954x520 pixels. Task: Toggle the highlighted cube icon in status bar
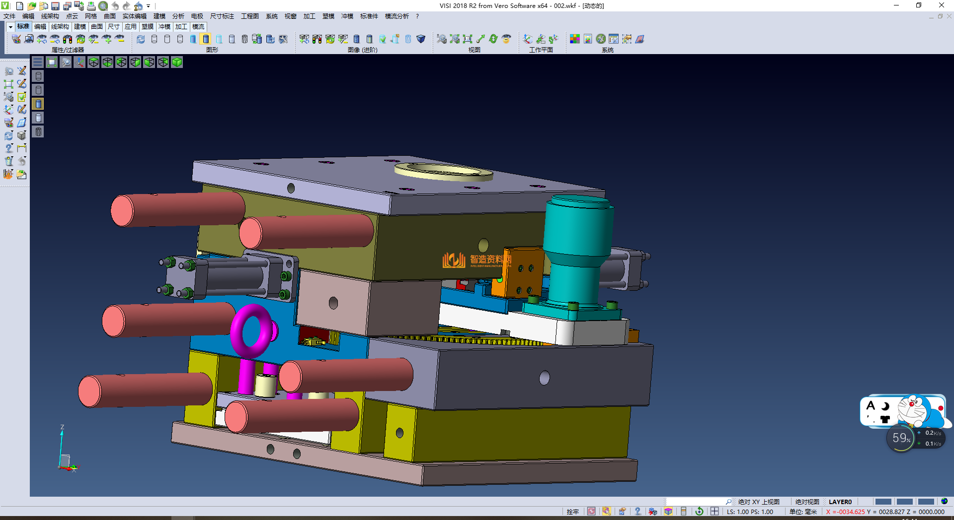coord(668,512)
